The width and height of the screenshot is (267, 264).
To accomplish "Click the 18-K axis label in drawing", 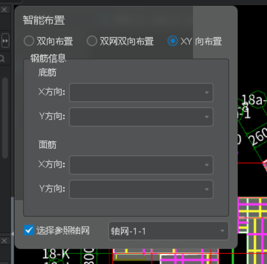I will coord(56,254).
